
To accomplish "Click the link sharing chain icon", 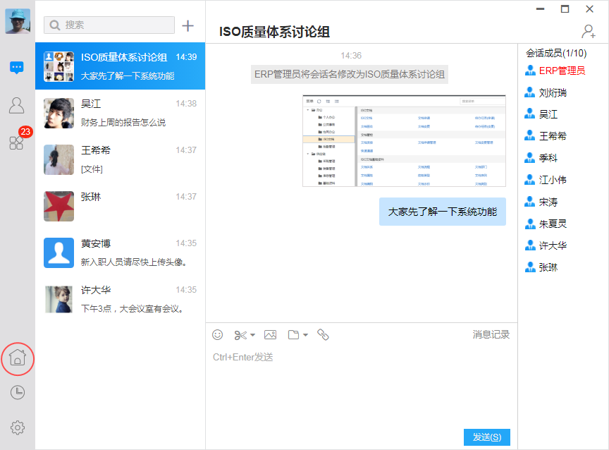I will 324,334.
